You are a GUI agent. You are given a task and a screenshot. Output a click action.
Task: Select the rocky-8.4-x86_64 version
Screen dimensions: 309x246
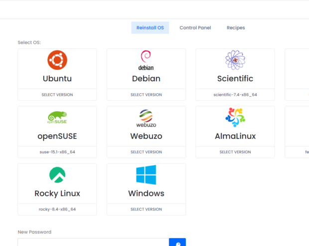click(57, 210)
